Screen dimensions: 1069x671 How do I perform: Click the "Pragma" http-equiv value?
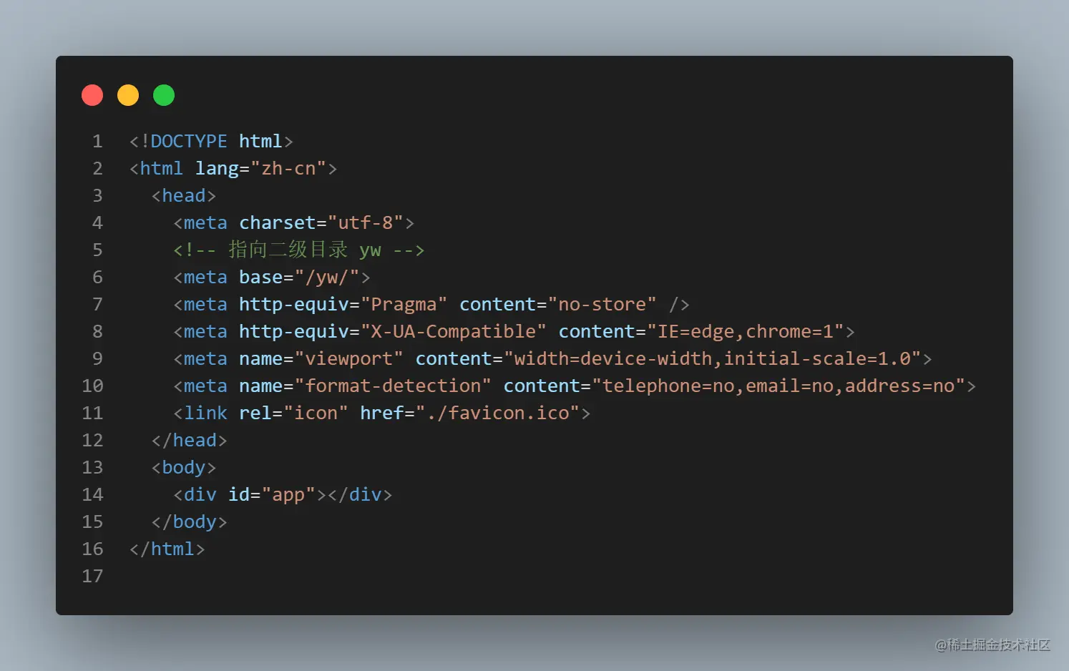click(404, 305)
